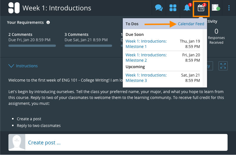Image resolution: width=236 pixels, height=155 pixels.
Task: Click the Your Requirements info icon
Action: pyautogui.click(x=48, y=22)
